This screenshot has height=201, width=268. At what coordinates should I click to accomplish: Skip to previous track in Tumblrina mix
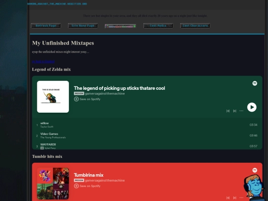click(228, 198)
